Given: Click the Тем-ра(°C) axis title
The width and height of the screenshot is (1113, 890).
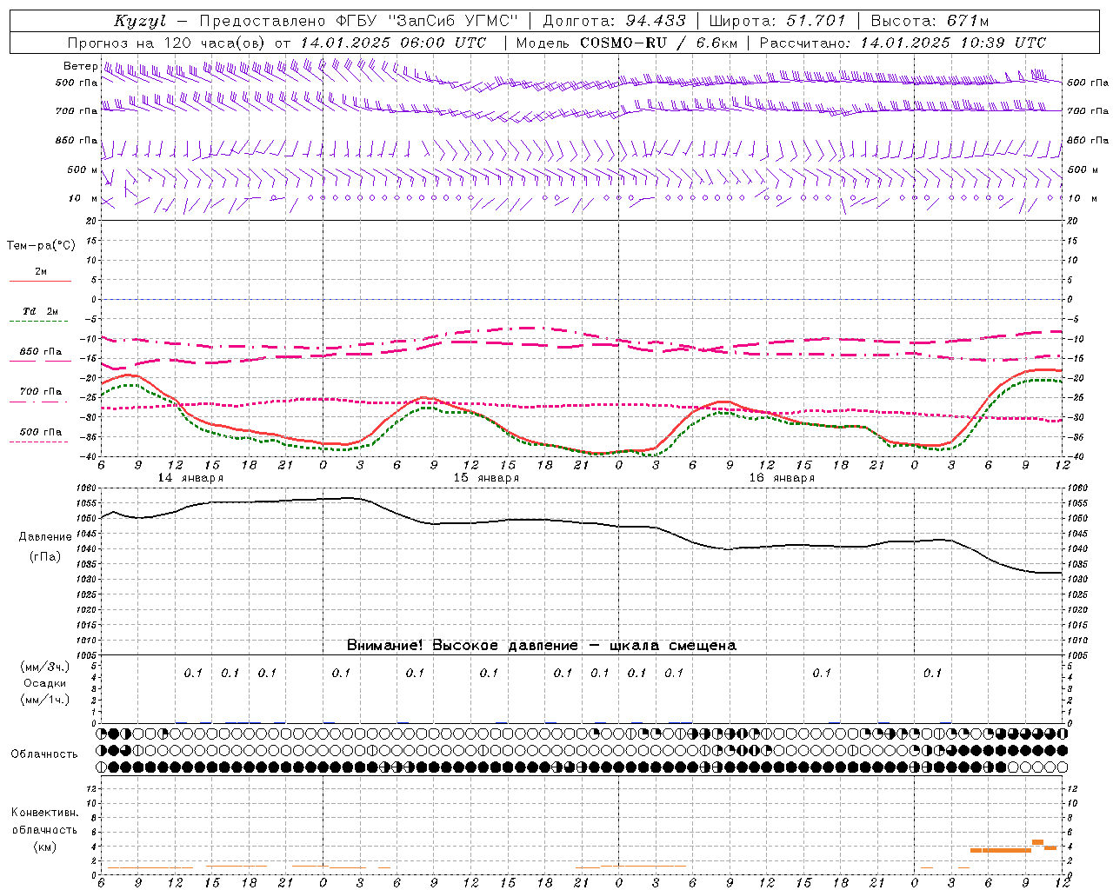Looking at the screenshot, I should click(41, 246).
